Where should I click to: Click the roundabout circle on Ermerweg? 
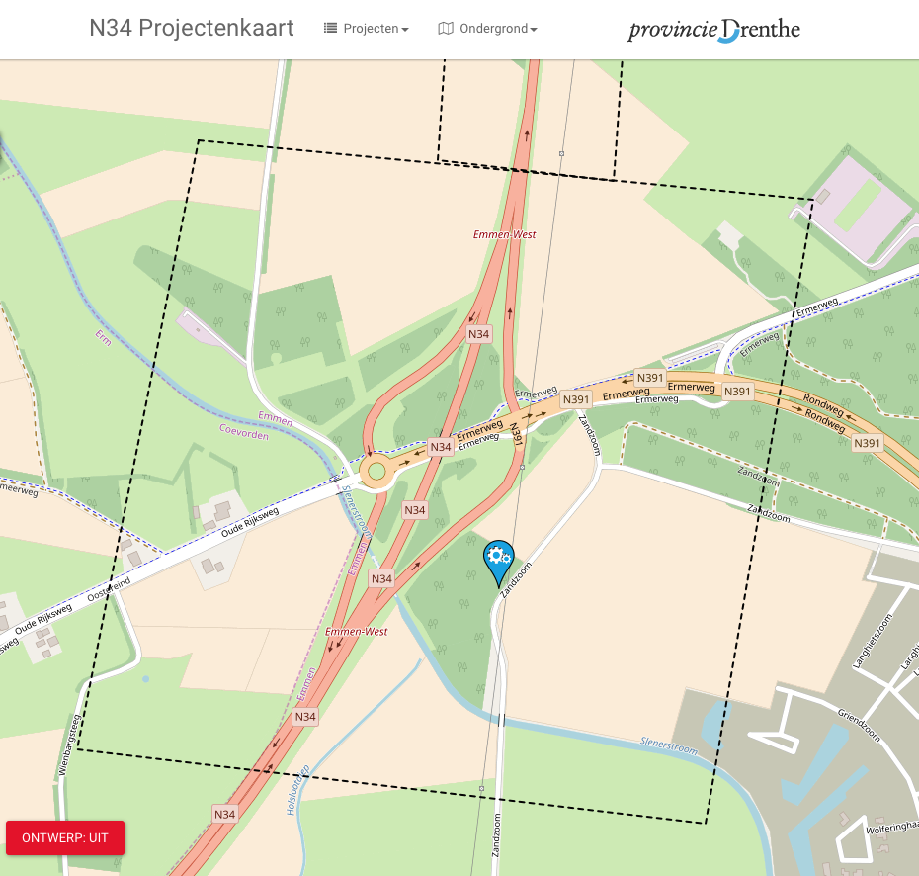(x=376, y=471)
